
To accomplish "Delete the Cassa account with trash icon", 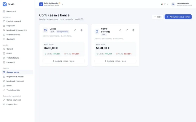I will point(81,30).
